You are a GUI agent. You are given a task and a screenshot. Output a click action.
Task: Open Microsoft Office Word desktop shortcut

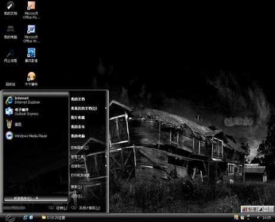(31, 34)
